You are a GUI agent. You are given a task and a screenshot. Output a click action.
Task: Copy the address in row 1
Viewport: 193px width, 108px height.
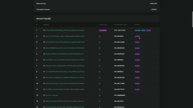[44, 30]
